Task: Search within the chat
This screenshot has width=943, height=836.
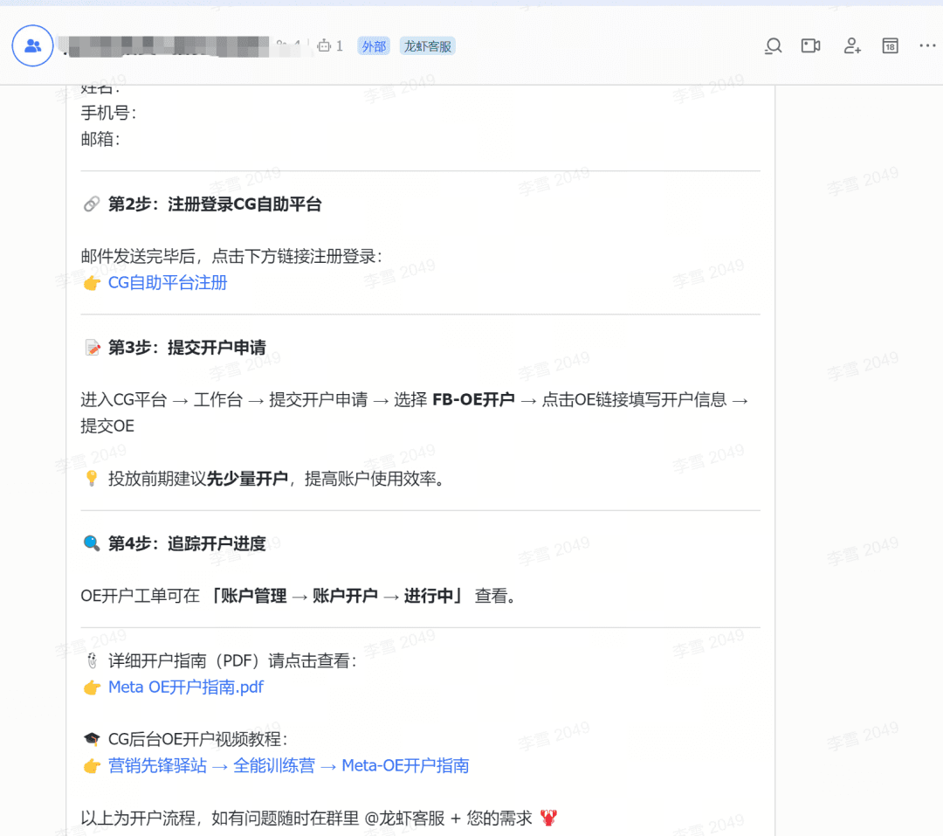Action: click(x=773, y=45)
